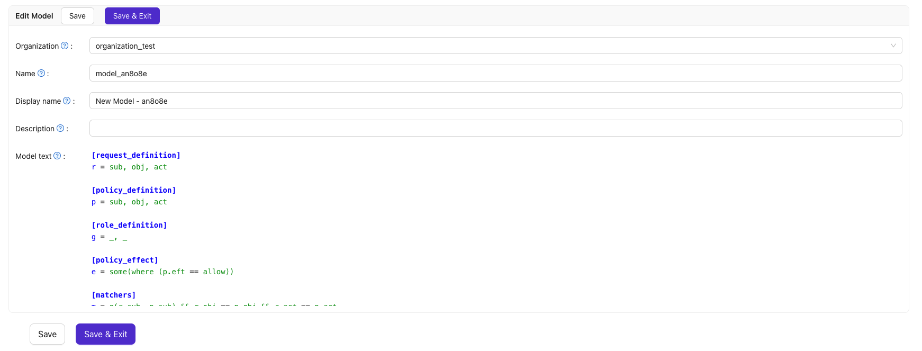Click the [role_definition] heading in editor

point(129,225)
